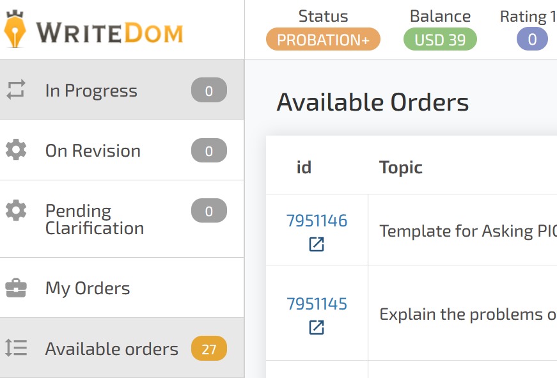Click the USD 39 balance badge
Viewport: 557px width, 378px height.
(x=440, y=40)
